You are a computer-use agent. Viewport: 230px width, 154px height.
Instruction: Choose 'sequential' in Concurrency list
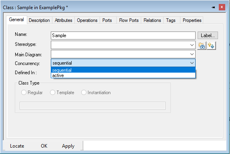[123, 70]
